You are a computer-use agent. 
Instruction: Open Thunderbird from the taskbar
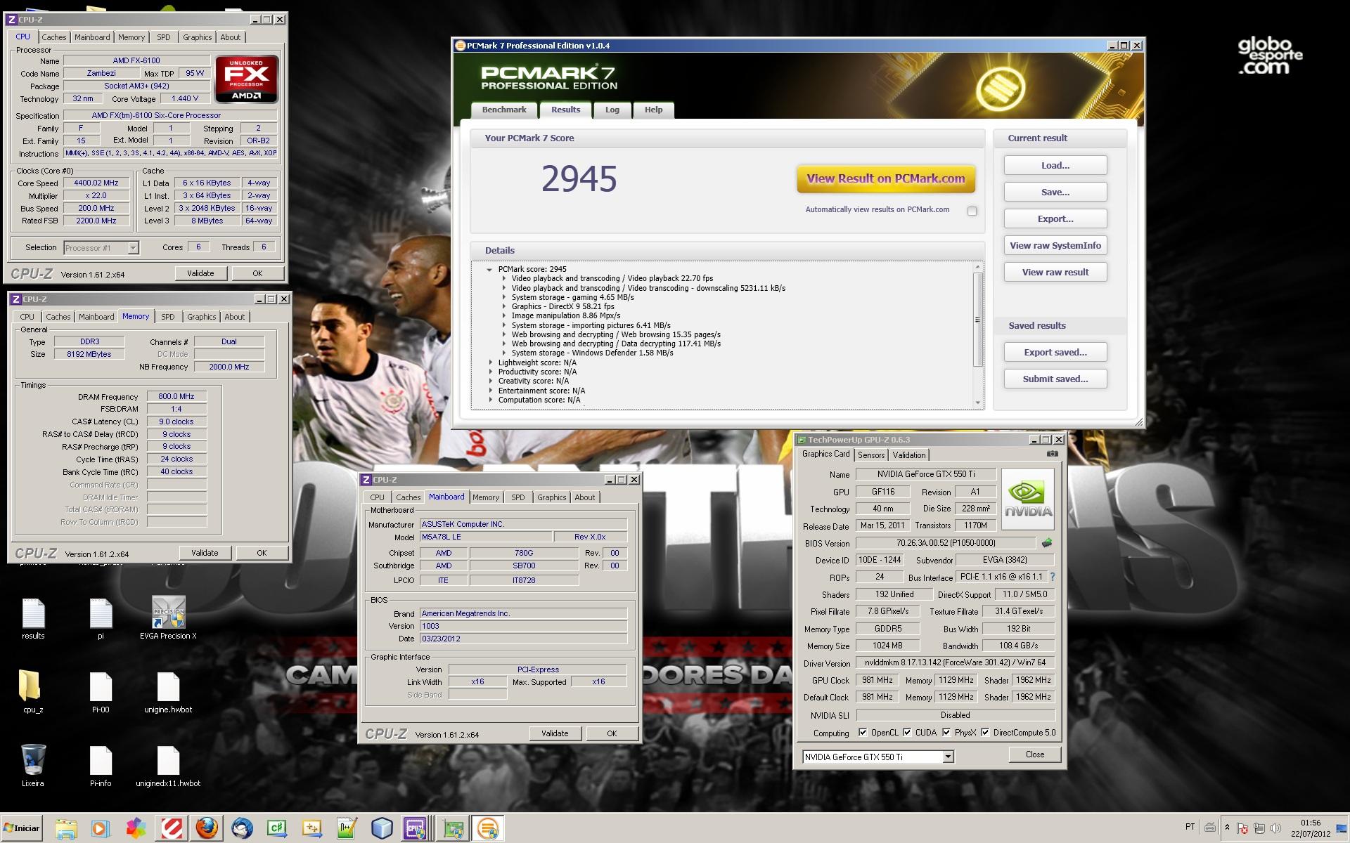pos(242,828)
